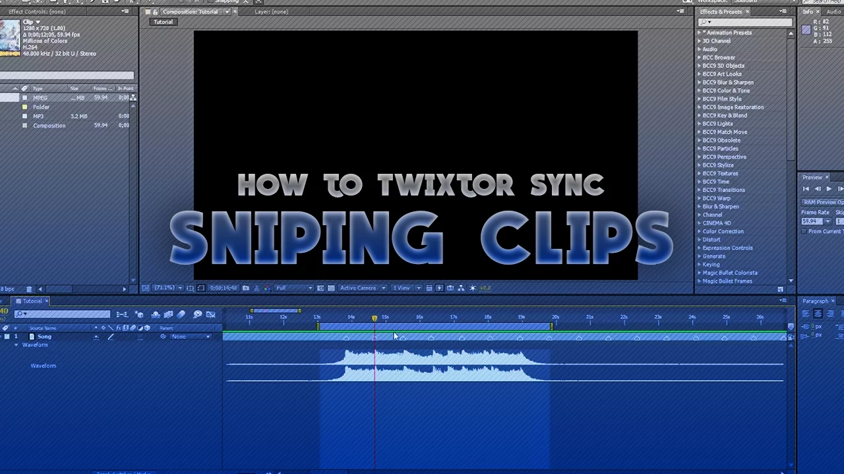Click the always preview this view icon

point(145,288)
